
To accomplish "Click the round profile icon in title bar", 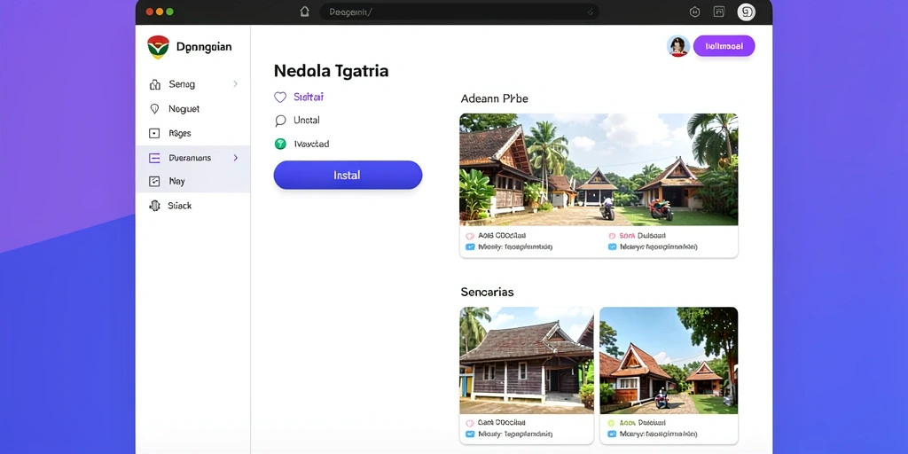I will pos(746,12).
